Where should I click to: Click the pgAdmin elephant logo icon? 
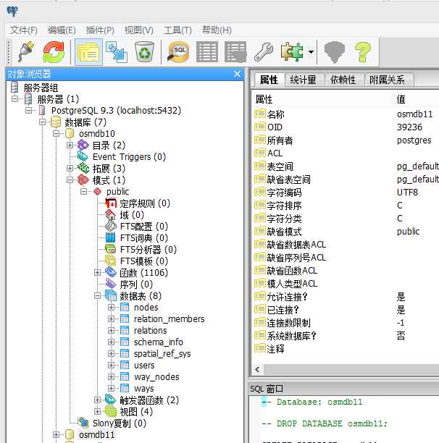pyautogui.click(x=12, y=12)
